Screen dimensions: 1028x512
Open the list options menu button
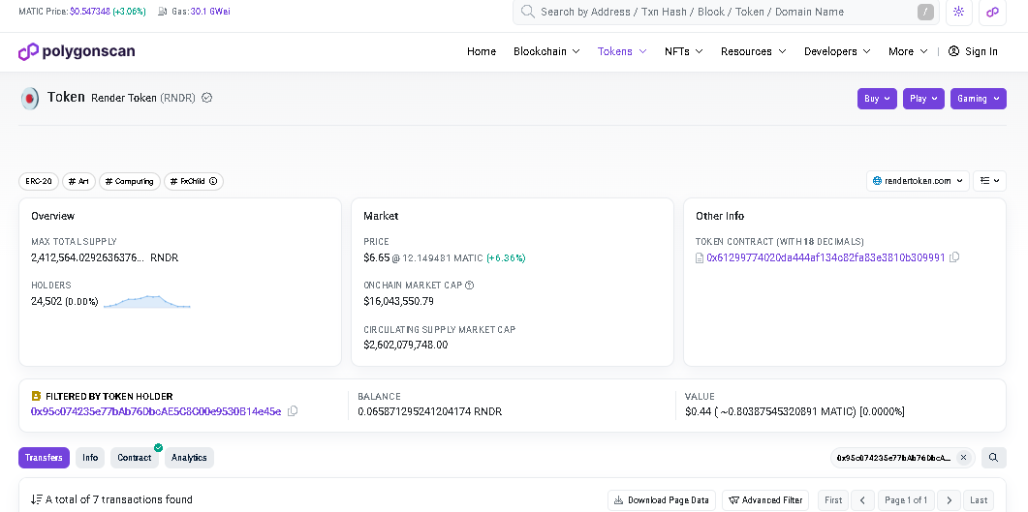(x=989, y=181)
